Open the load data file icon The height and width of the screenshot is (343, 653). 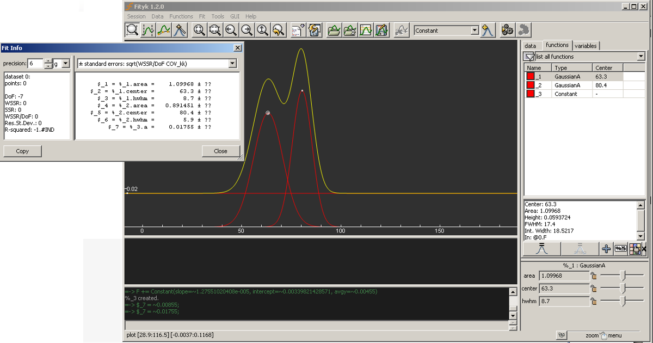[334, 30]
